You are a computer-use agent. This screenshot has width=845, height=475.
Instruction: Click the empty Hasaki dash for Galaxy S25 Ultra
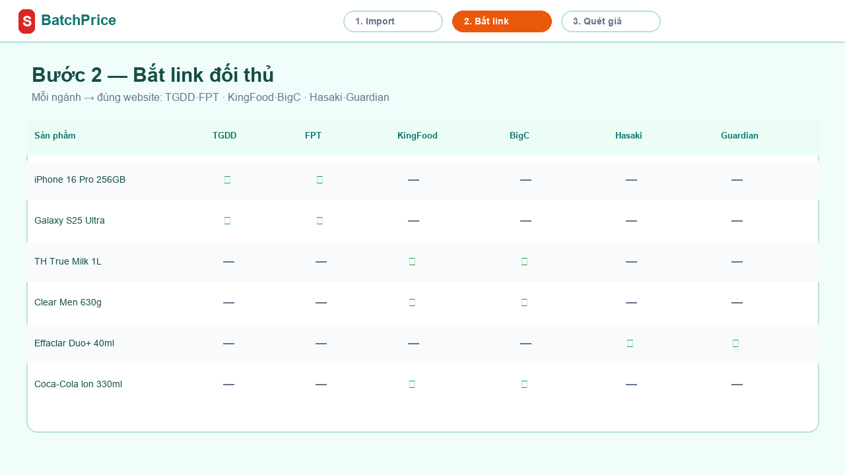631,220
